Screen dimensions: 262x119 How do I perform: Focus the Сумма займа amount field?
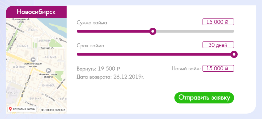(218, 22)
